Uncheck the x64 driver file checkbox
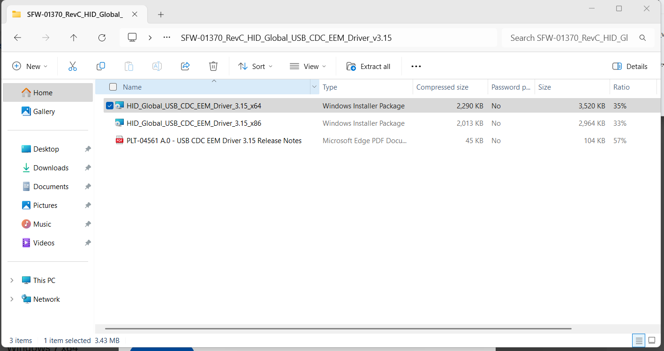This screenshot has height=351, width=664. pyautogui.click(x=110, y=106)
